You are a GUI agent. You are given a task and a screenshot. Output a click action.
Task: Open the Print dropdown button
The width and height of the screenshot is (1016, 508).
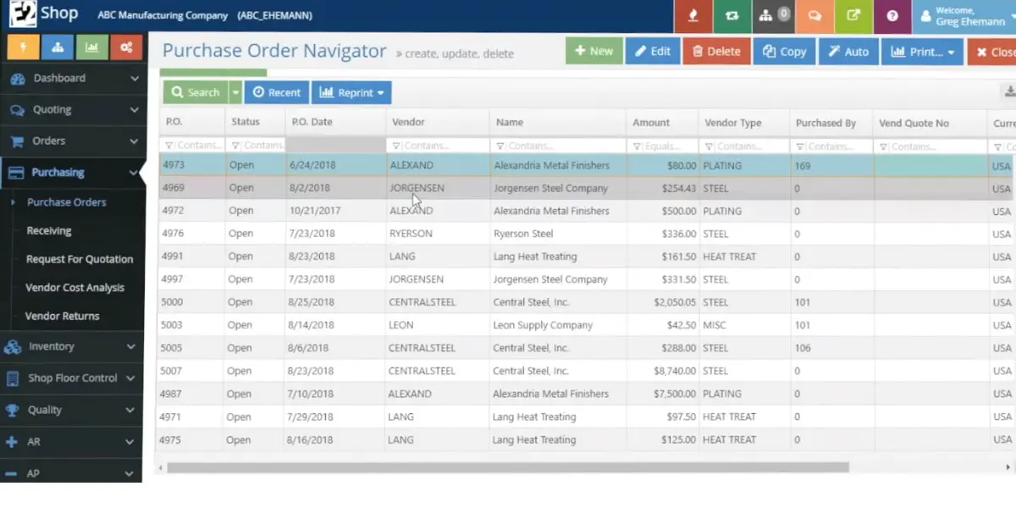pos(922,51)
